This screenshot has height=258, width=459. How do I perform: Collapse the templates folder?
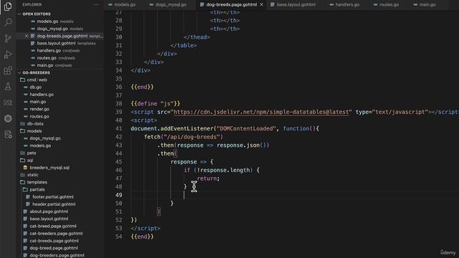coord(37,182)
